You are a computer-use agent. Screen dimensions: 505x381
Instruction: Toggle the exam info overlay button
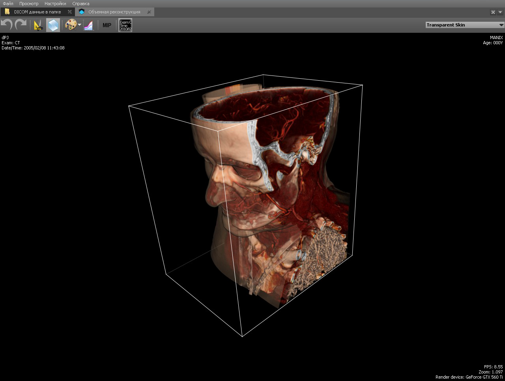coord(125,25)
